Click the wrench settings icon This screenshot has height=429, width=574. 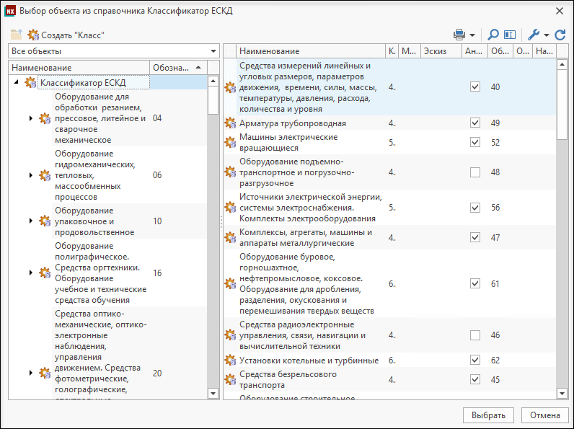534,35
